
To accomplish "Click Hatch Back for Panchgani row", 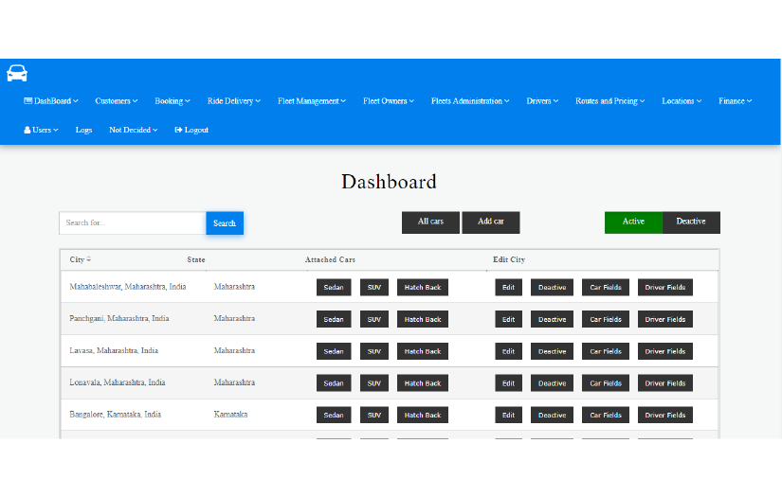I will pyautogui.click(x=423, y=319).
